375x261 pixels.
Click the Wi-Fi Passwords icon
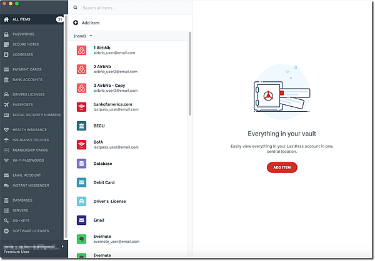click(x=6, y=160)
